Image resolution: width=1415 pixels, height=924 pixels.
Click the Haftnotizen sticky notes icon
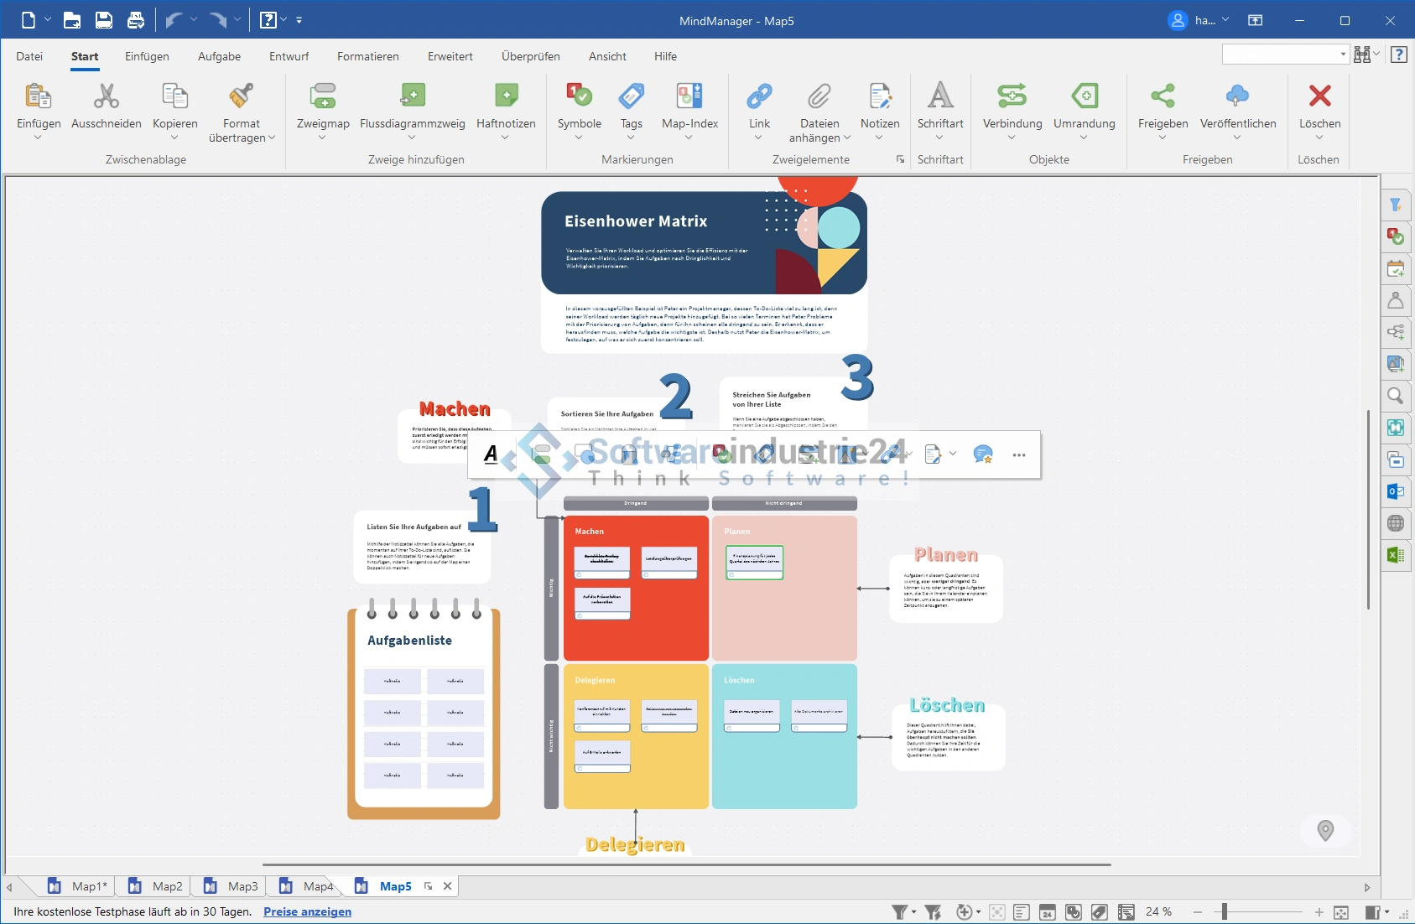(x=506, y=96)
